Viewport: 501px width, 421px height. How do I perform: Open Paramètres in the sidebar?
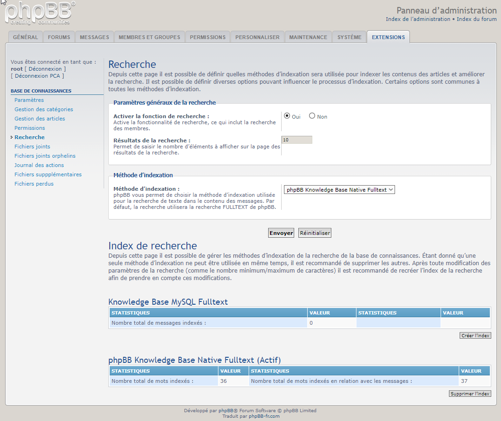pos(29,100)
